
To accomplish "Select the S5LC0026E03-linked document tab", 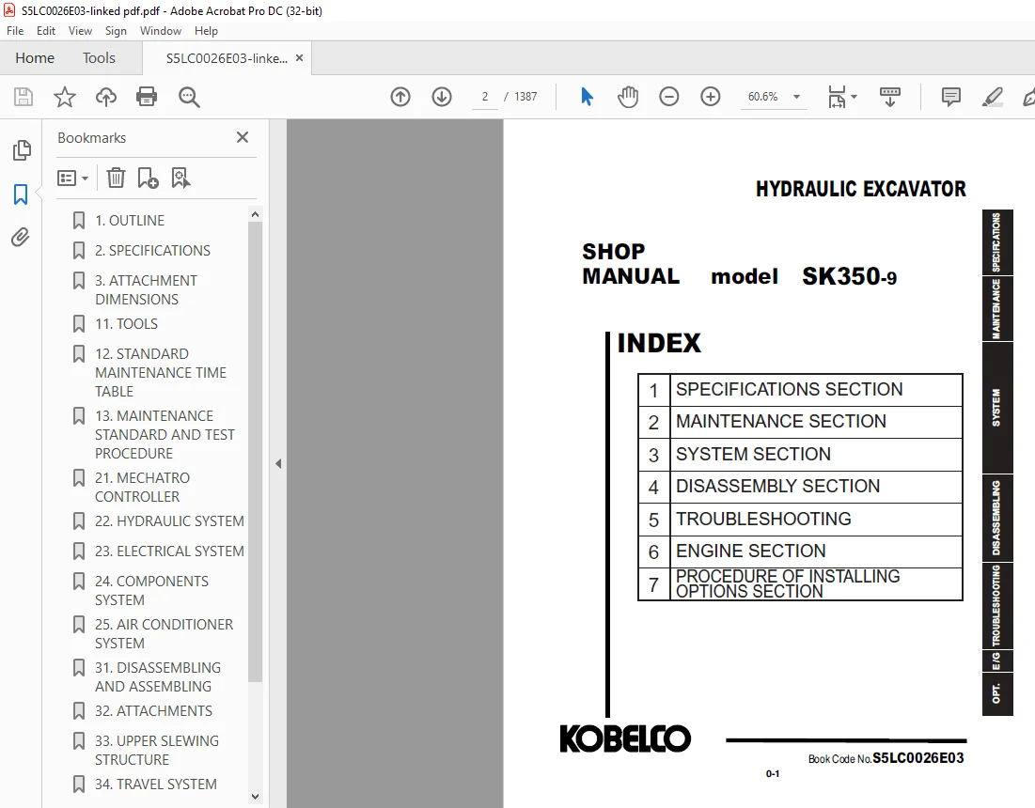I will point(227,58).
